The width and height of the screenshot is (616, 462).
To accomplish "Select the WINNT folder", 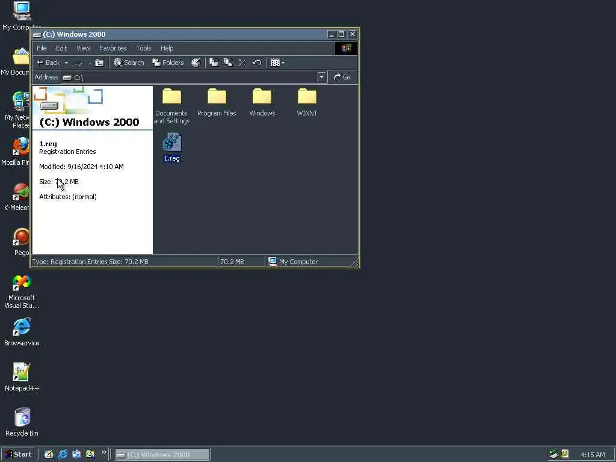I will point(307,102).
